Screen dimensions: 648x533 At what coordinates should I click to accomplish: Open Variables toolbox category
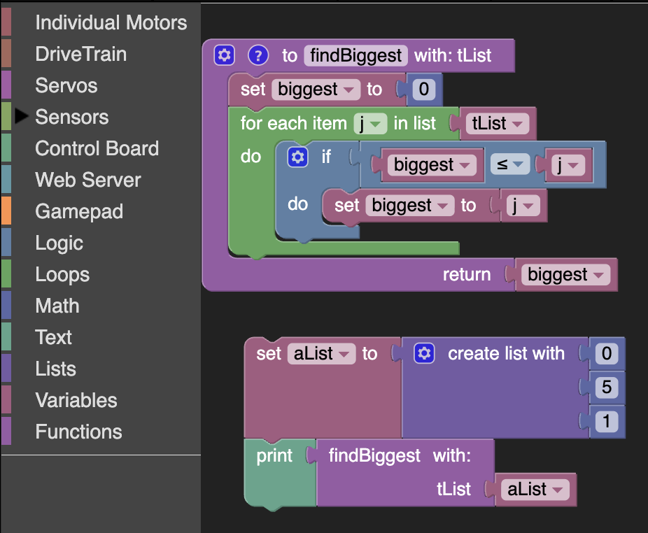[76, 400]
